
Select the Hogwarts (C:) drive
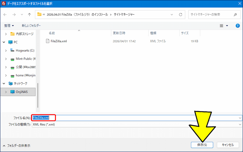click(22, 50)
